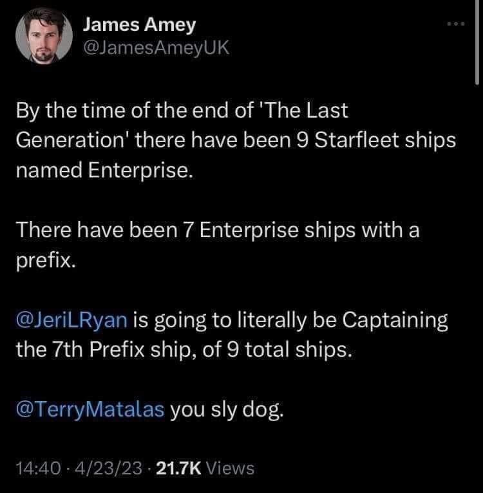This screenshot has height=493, width=483.
Task: Click the 14:40 timestamp
Action: [x=38, y=469]
